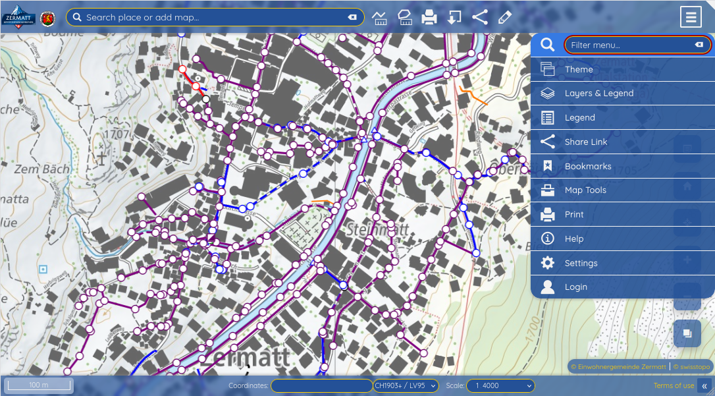Clear the map search field

click(352, 17)
